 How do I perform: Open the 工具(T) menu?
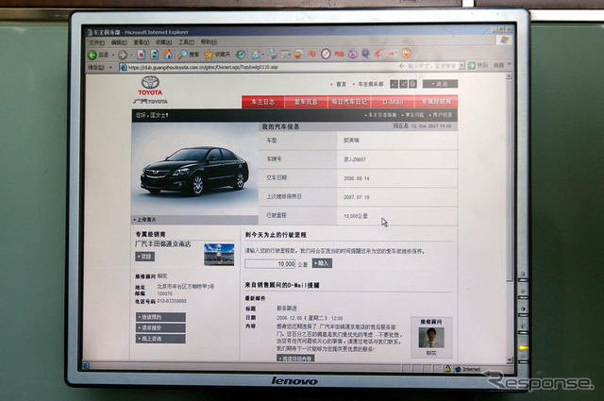[186, 42]
